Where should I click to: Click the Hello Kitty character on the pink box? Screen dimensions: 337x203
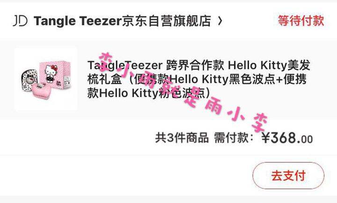click(51, 74)
